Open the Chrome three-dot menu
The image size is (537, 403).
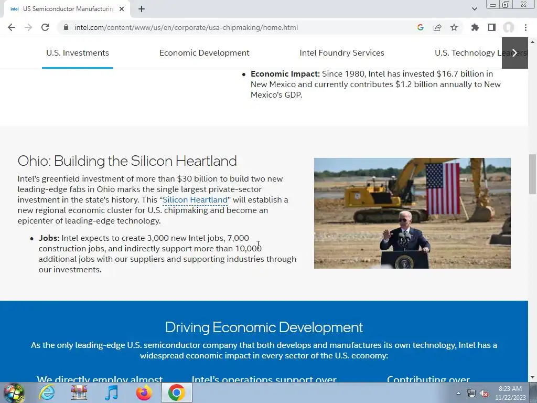tap(525, 27)
